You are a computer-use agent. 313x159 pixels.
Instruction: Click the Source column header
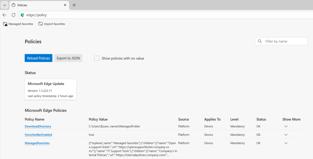click(183, 119)
